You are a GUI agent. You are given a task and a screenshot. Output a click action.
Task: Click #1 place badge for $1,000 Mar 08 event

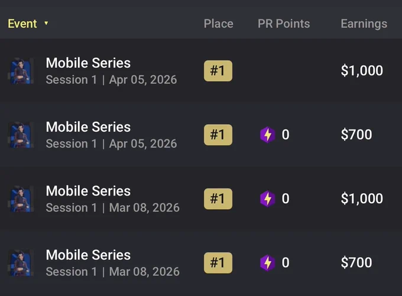[218, 199]
